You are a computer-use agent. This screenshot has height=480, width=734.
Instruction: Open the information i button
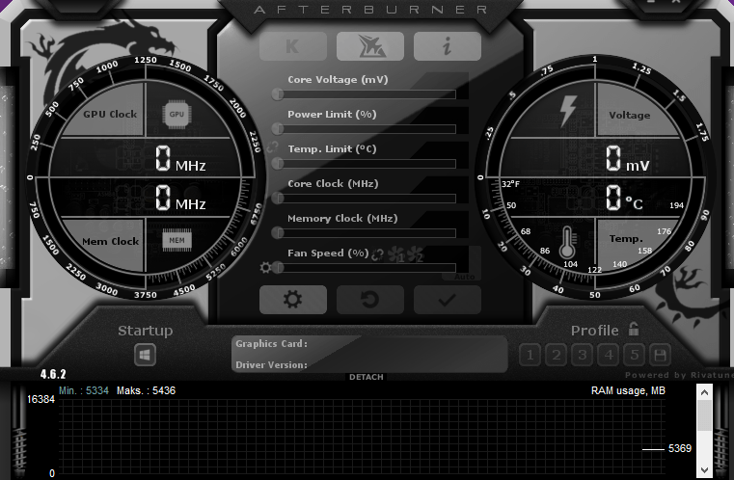[447, 46]
